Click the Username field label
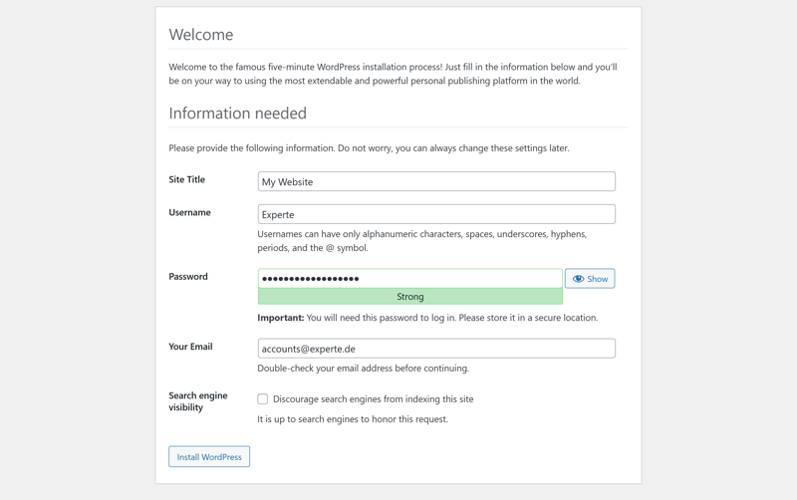This screenshot has height=500, width=797. (x=189, y=212)
